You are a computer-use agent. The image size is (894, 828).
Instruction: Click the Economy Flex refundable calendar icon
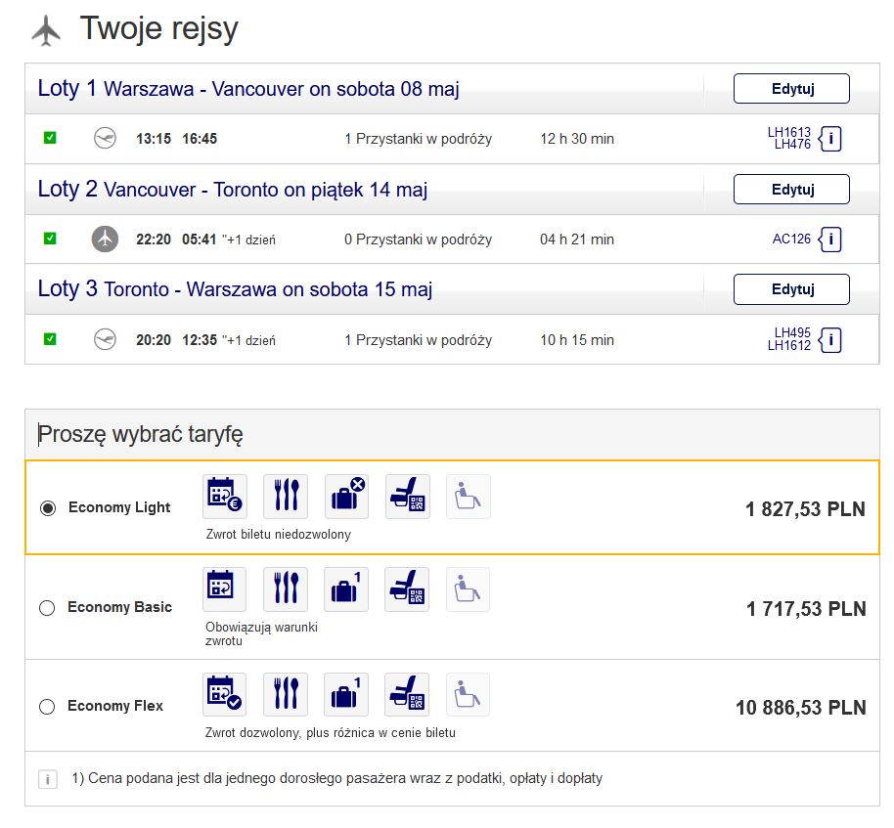pos(224,694)
